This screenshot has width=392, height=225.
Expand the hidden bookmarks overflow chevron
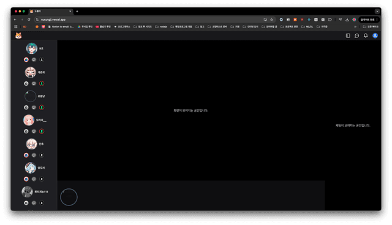pos(355,27)
